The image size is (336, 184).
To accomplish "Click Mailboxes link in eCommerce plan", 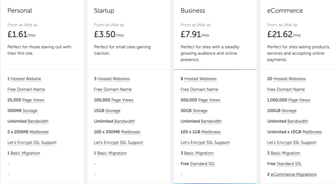I will (x=312, y=132).
